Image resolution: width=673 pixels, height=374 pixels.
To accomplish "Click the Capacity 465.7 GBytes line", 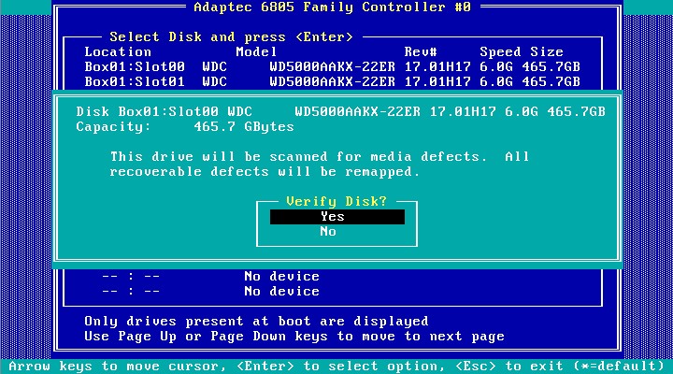I will pos(185,126).
